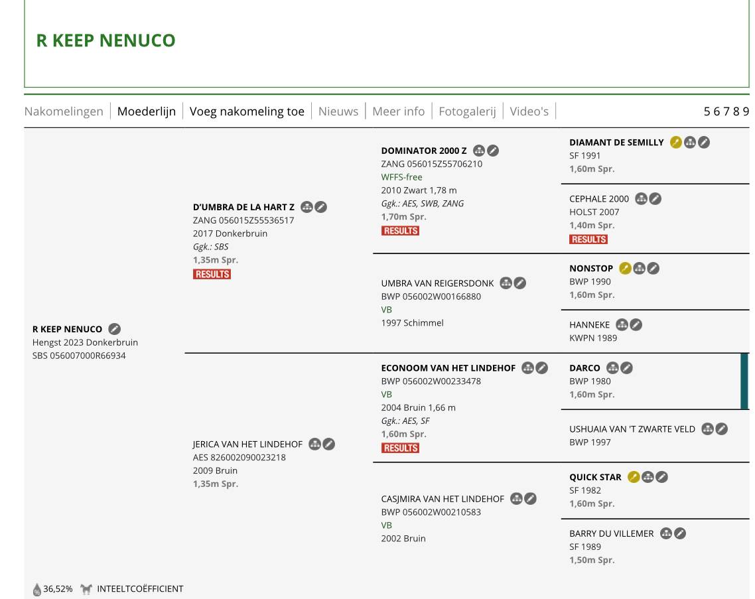Click the edit pencil icon next to R KEEP NENUCO

(114, 329)
